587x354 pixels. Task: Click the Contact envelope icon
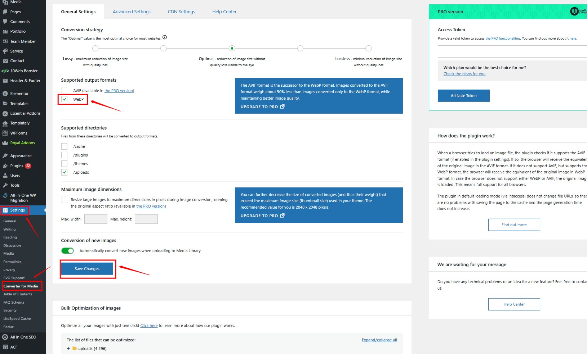click(5, 61)
